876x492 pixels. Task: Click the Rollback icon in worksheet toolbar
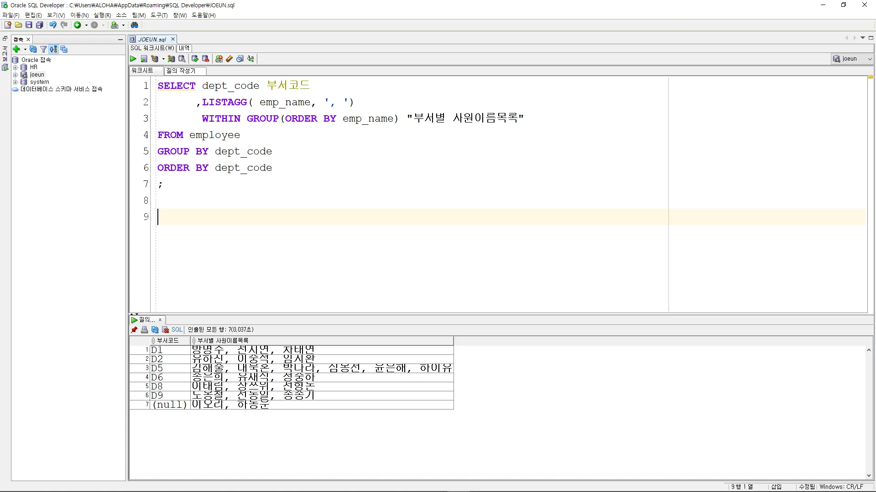point(206,59)
